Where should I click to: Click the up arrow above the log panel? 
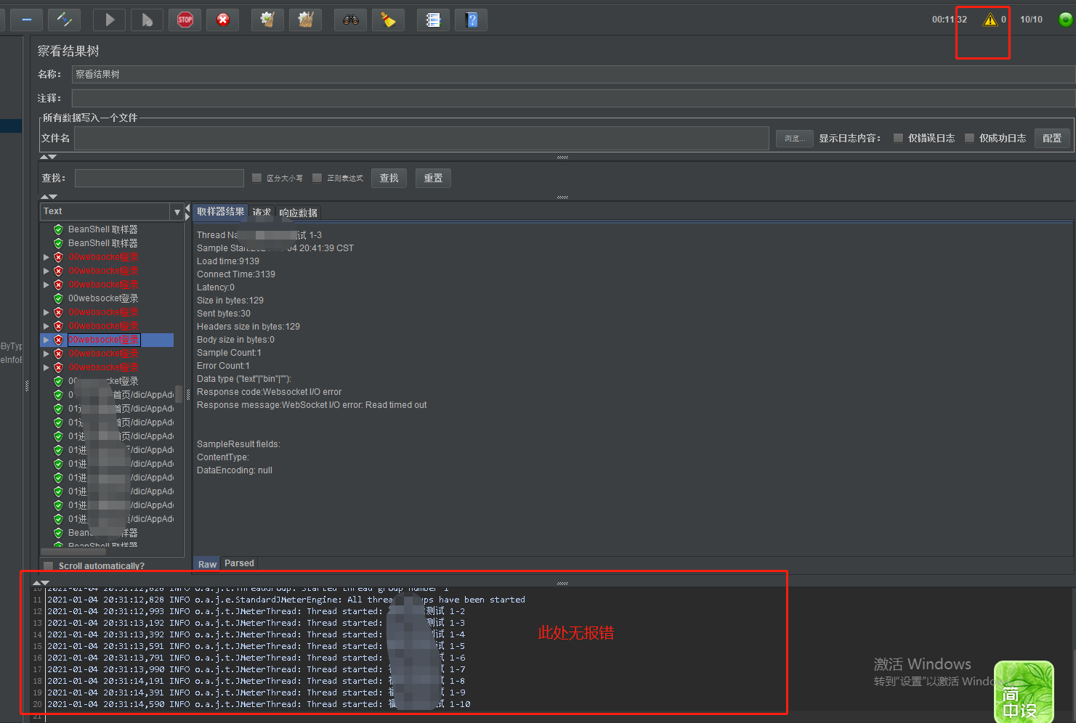37,583
